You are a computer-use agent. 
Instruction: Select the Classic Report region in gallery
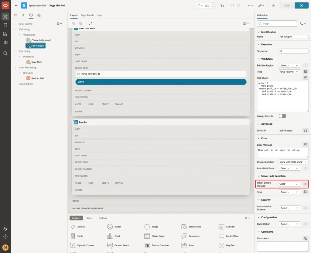click(x=155, y=236)
